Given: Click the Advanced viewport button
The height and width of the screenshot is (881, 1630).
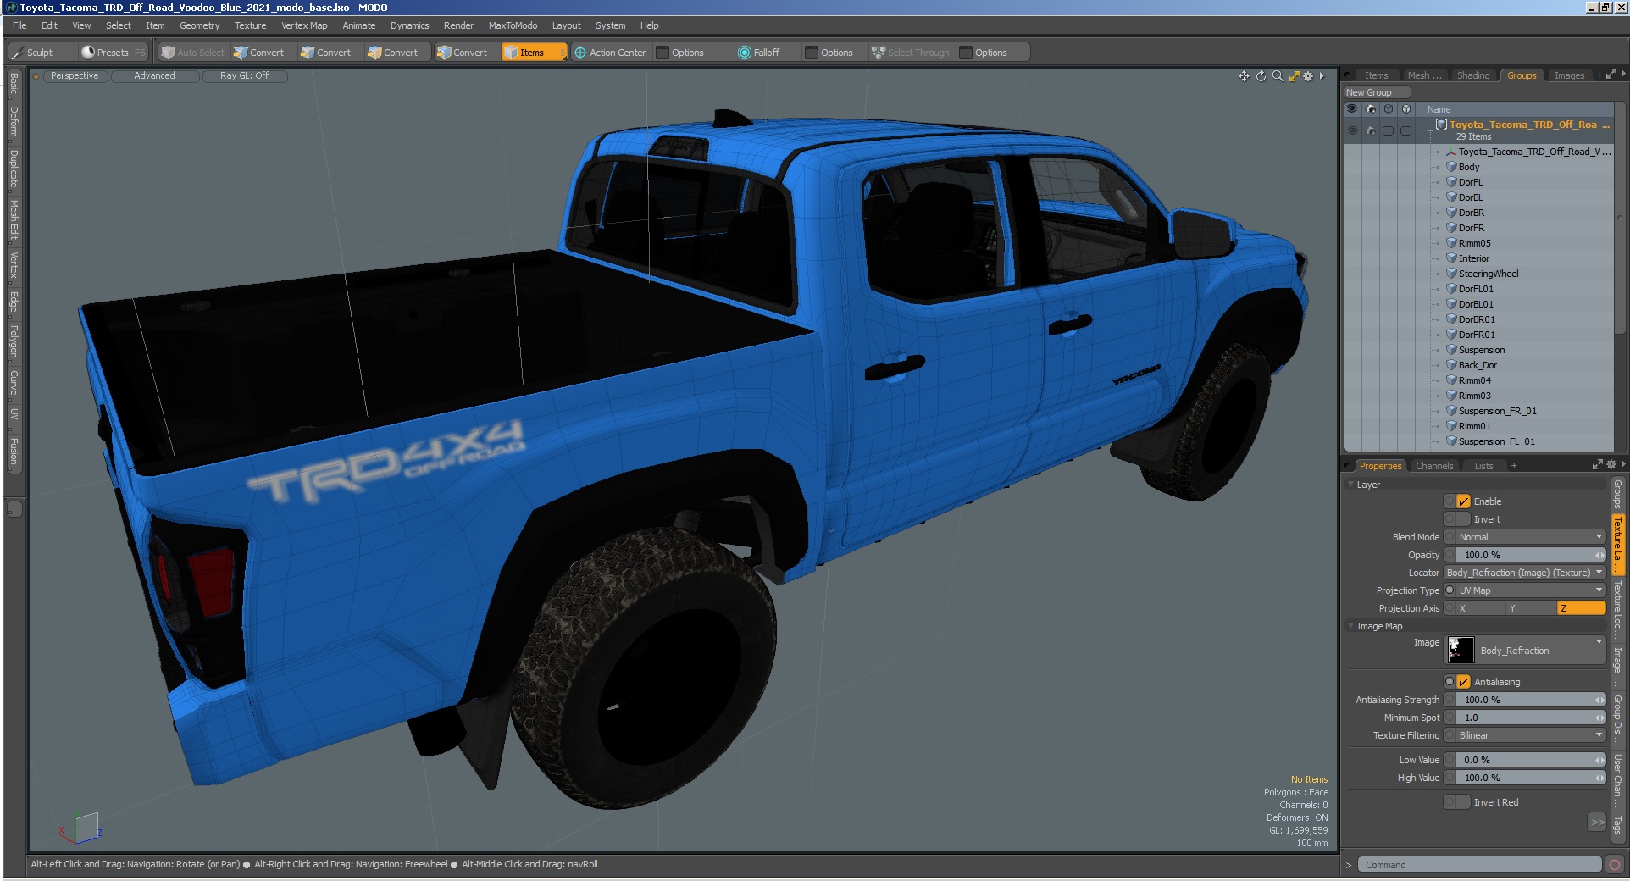Looking at the screenshot, I should [x=155, y=76].
